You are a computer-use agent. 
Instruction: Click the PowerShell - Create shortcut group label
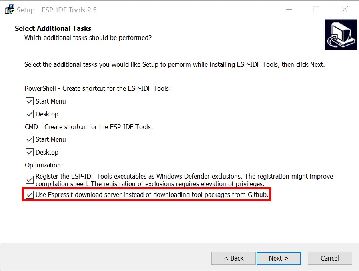pos(98,88)
